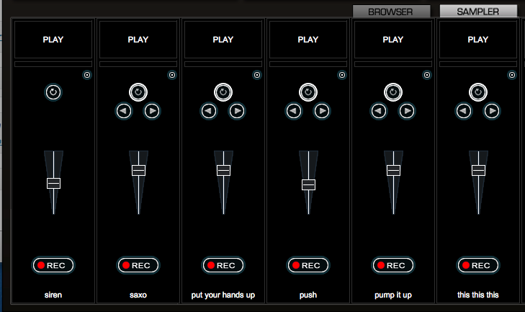Screen dimensions: 525x312
Task: Click left arrow in this this this slot
Action: click(464, 111)
